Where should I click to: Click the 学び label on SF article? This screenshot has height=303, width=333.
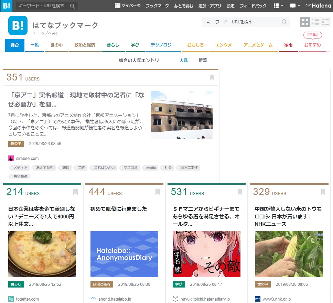click(x=179, y=284)
